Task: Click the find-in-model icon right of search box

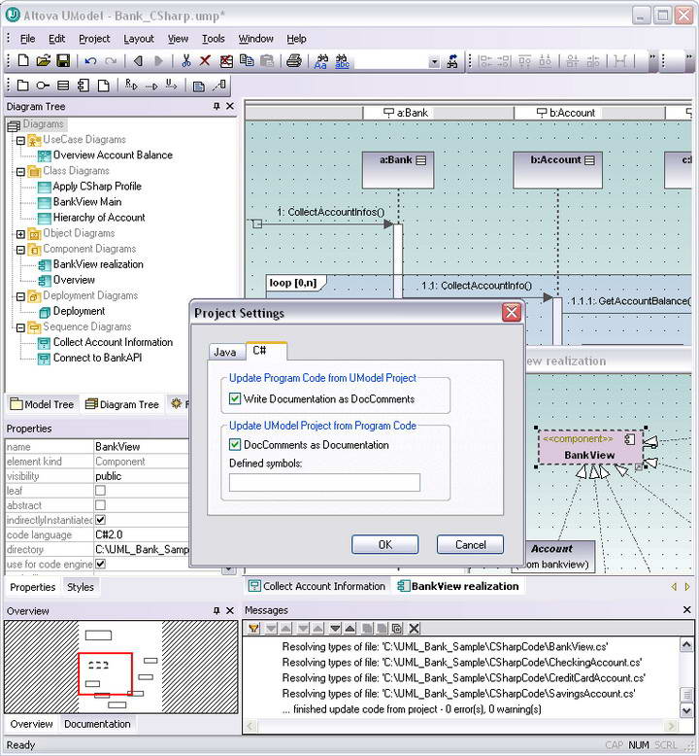Action: pos(451,61)
